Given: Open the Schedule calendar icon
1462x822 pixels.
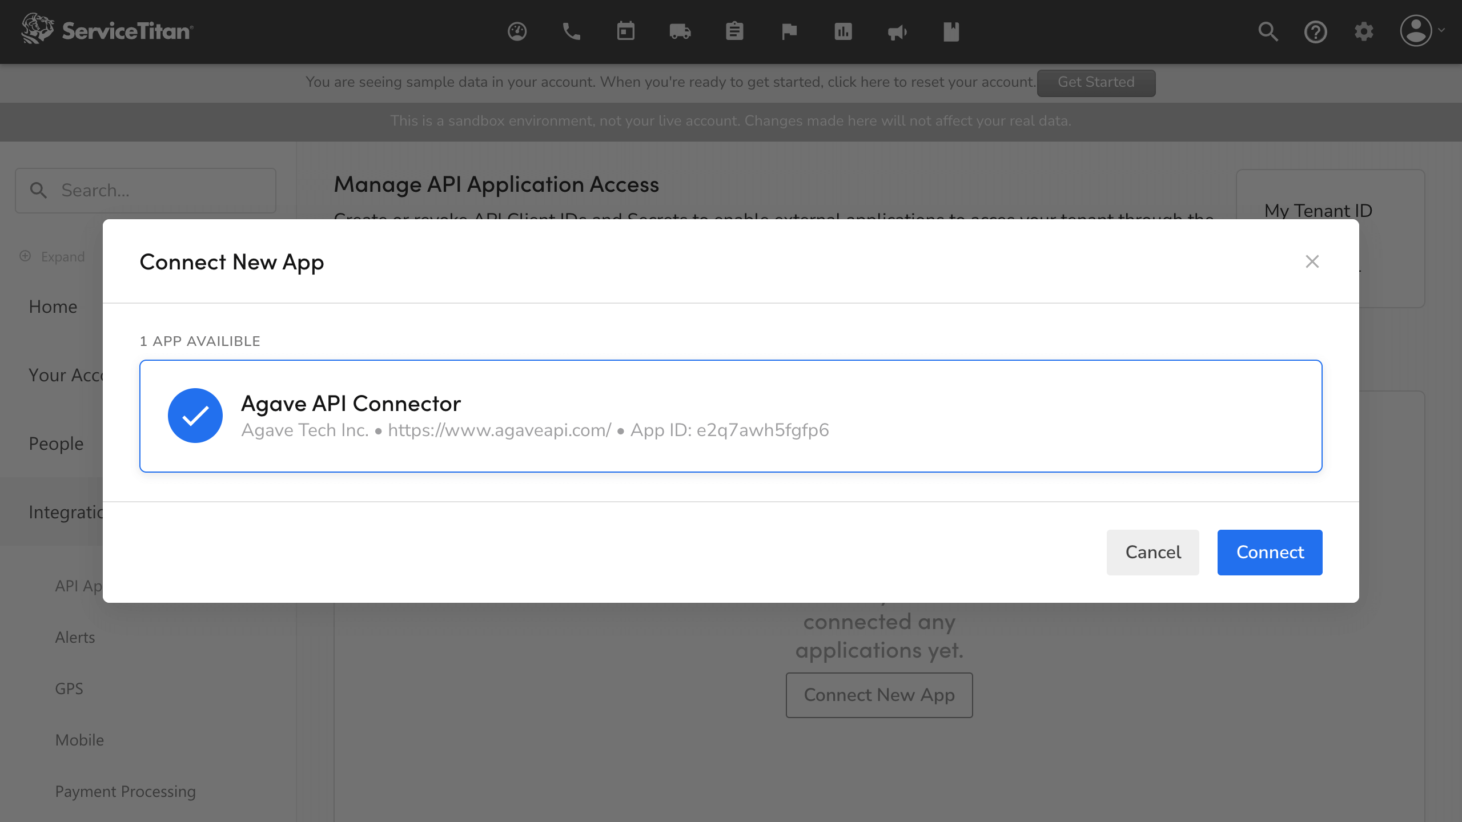Looking at the screenshot, I should point(626,31).
